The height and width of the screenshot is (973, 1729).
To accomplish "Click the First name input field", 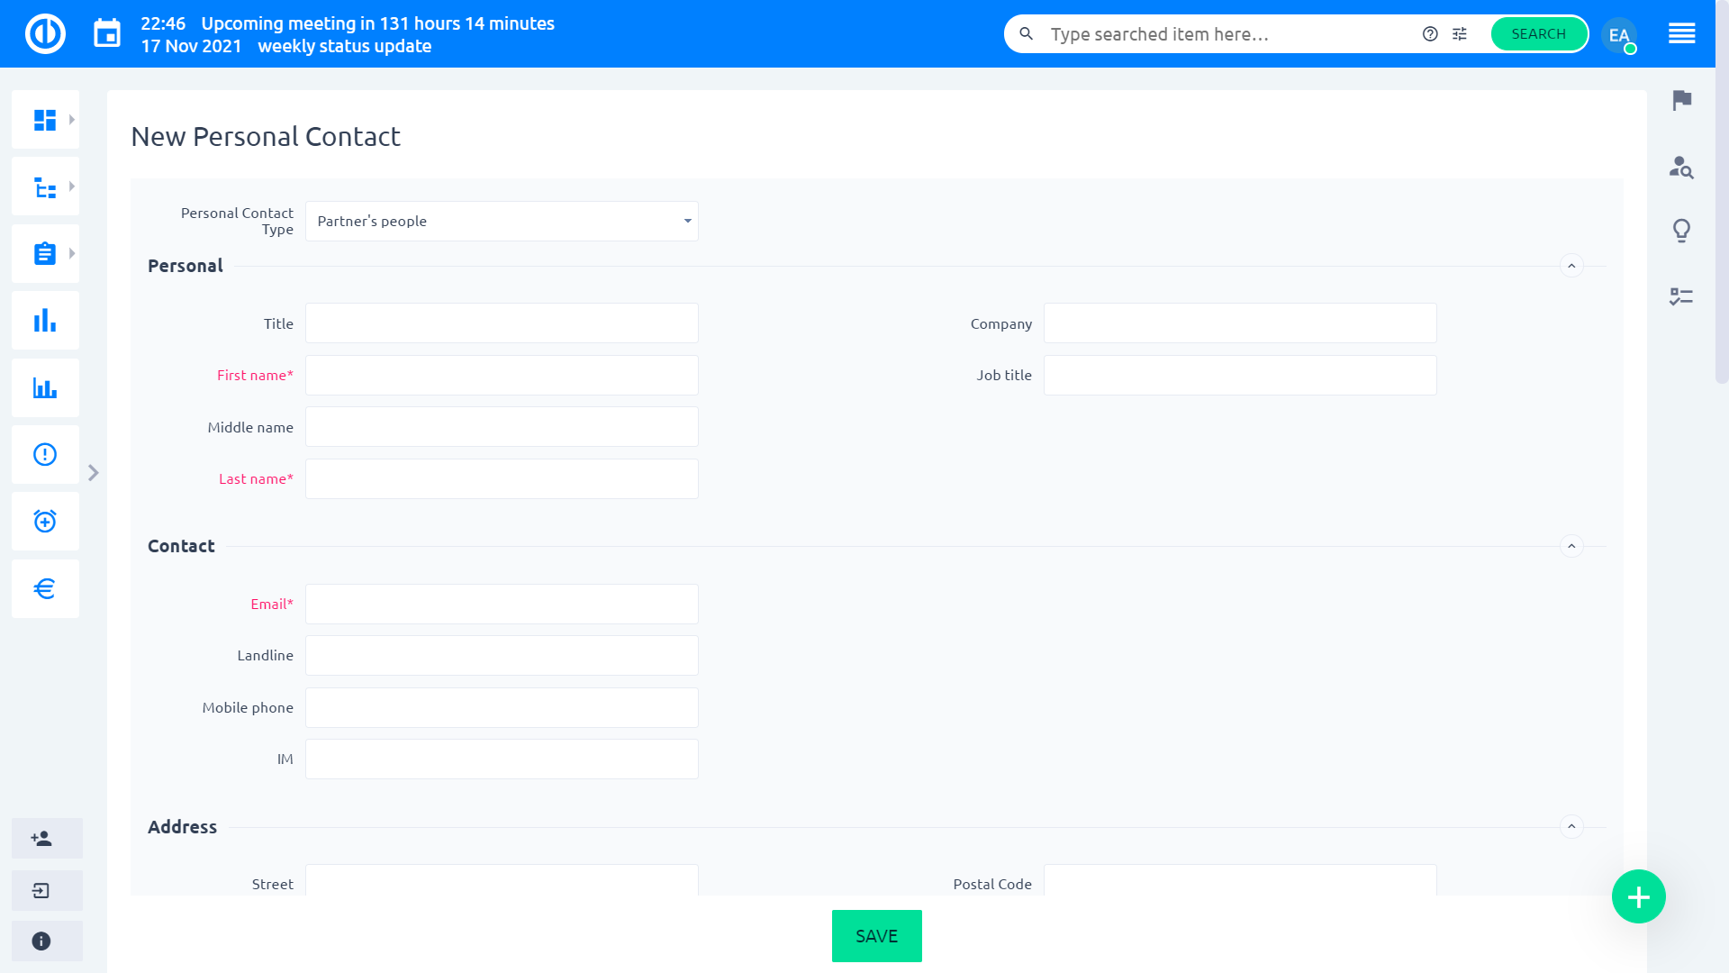I will point(502,375).
